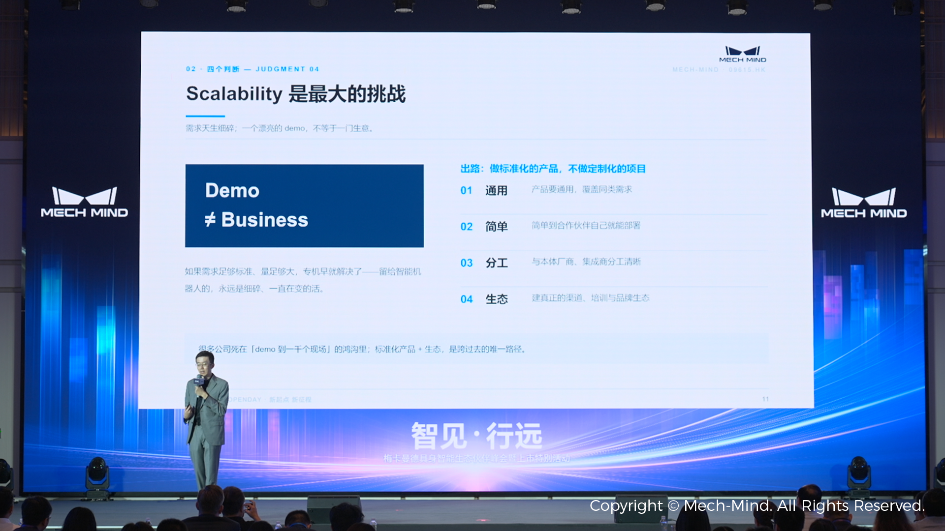Click the slide title 'Scalability 是最大的挑战'
Screen dimensions: 945x531
pos(296,93)
